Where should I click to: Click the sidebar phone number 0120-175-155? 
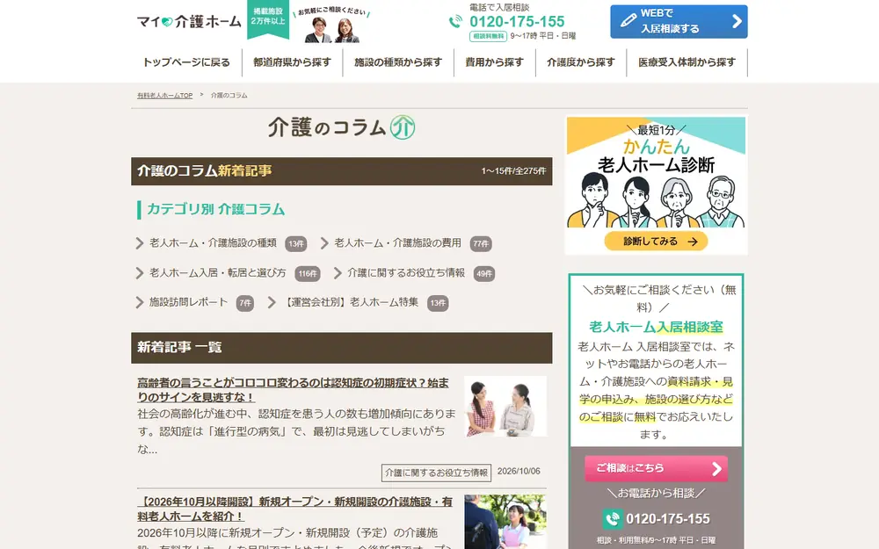(668, 519)
